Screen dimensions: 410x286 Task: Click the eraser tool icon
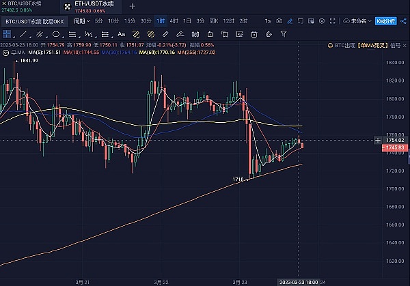[180, 34]
